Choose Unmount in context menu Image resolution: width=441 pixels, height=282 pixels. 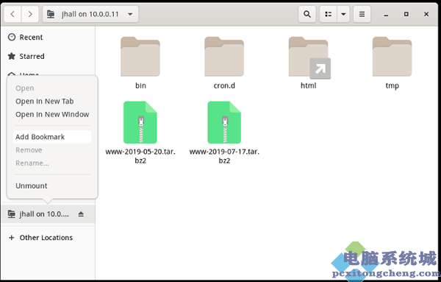coord(52,186)
